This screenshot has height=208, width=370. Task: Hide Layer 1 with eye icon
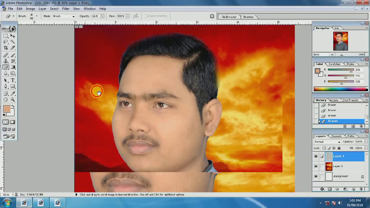pyautogui.click(x=316, y=157)
